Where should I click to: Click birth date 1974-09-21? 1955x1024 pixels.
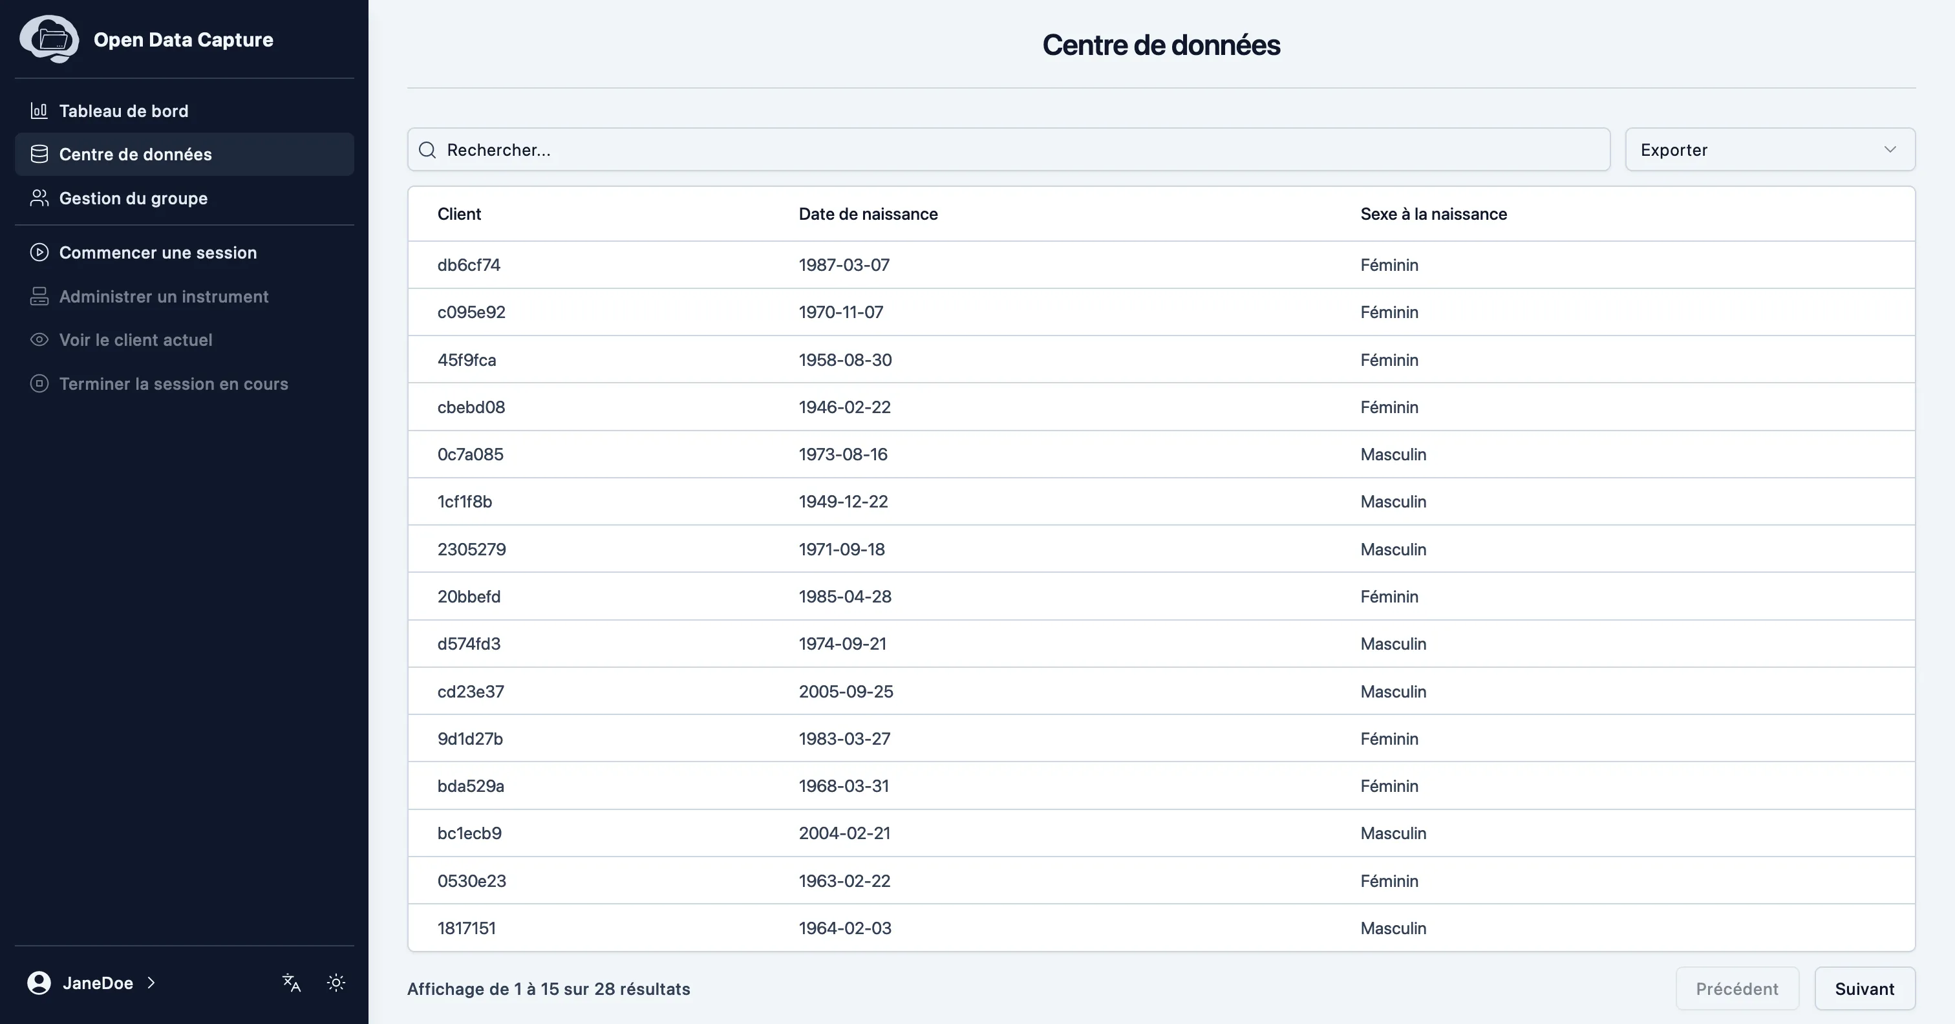842,644
